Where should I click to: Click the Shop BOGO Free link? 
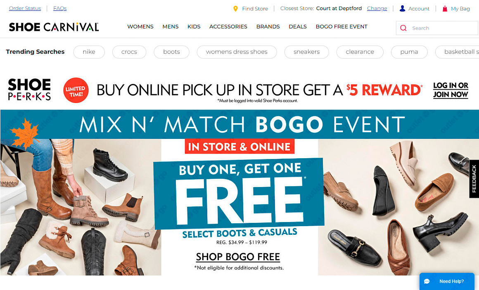[x=238, y=257]
